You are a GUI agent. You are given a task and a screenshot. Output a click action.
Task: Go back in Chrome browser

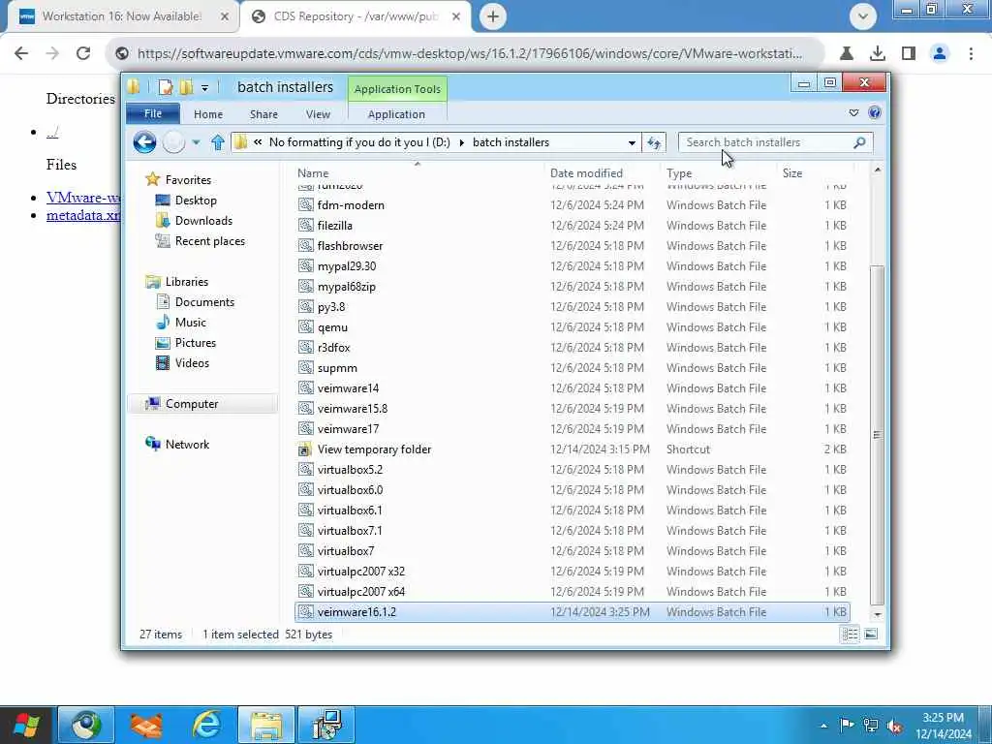pos(21,53)
